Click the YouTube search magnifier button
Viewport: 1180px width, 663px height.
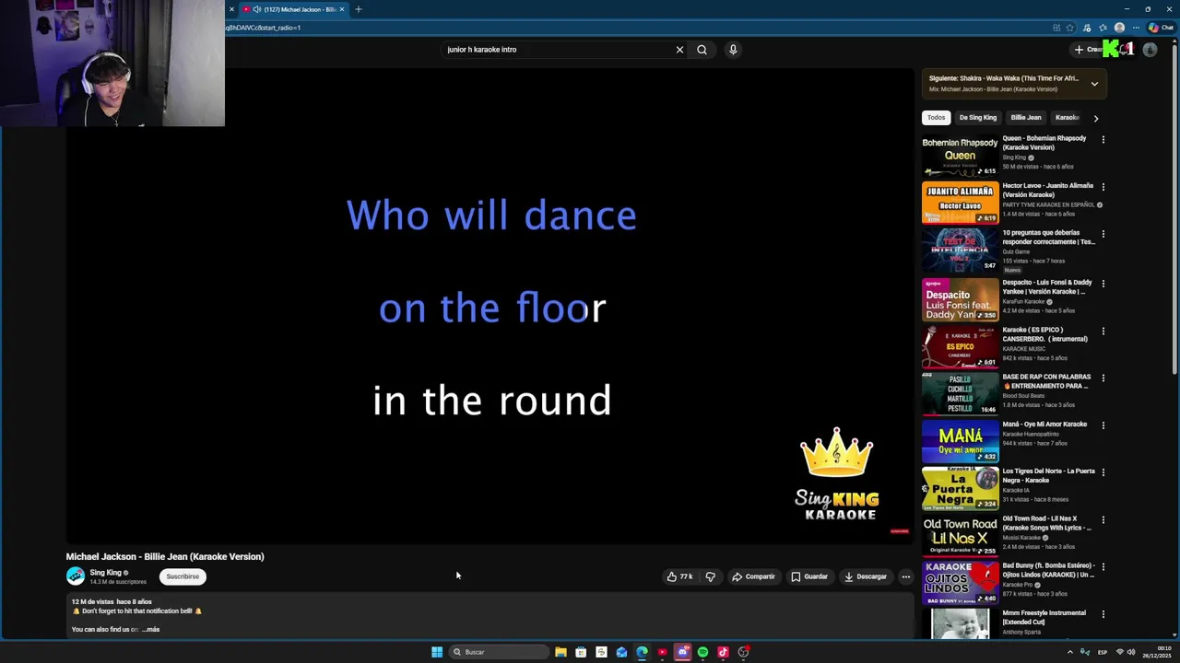coord(702,50)
